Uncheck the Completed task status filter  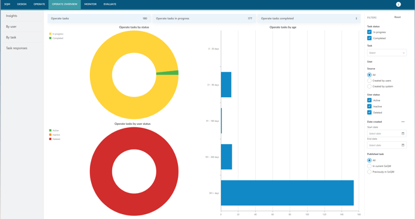[x=369, y=38]
